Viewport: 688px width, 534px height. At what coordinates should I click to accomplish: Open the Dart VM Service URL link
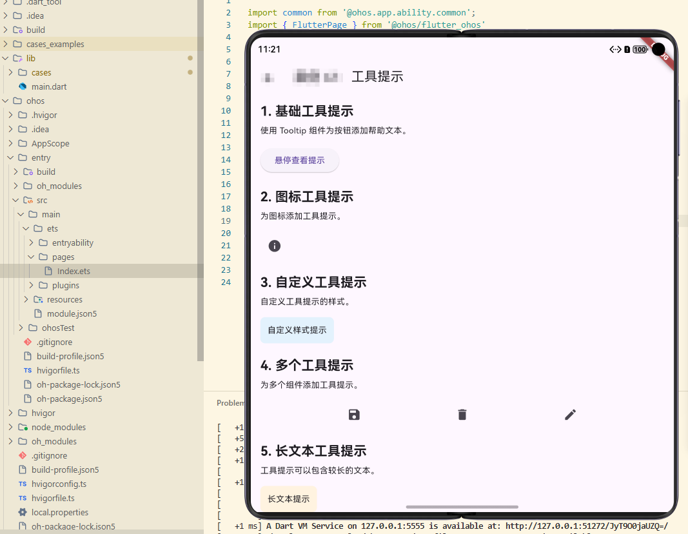click(587, 526)
